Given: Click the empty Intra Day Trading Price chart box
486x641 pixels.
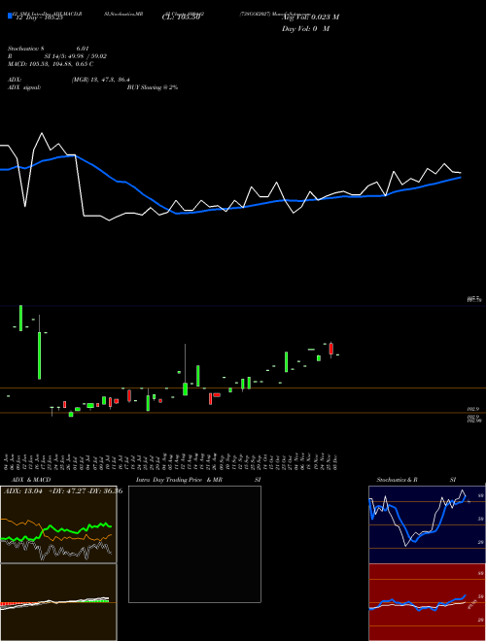Looking at the screenshot, I should coord(194,544).
